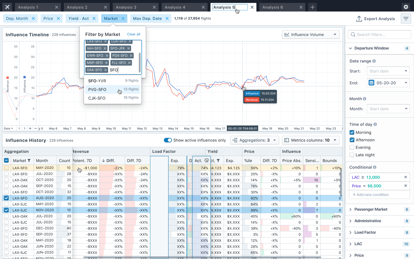Click Clear all in Filter by Market

point(134,34)
